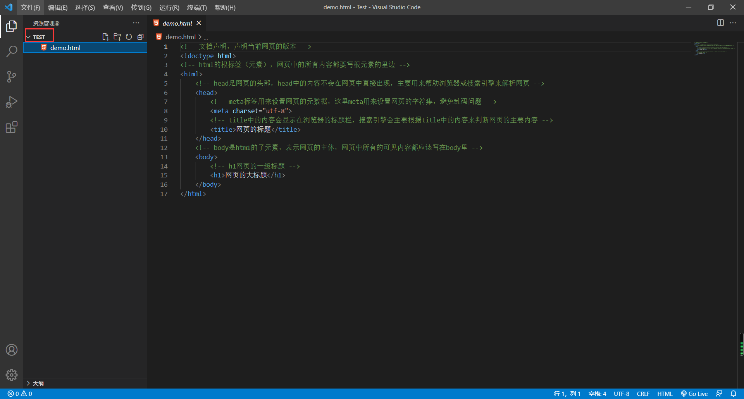Place cursor on meta charset line
The width and height of the screenshot is (744, 399).
point(251,111)
